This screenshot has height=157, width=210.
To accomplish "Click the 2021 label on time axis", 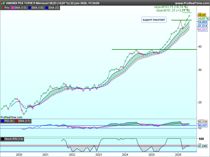I will pos(45,155).
